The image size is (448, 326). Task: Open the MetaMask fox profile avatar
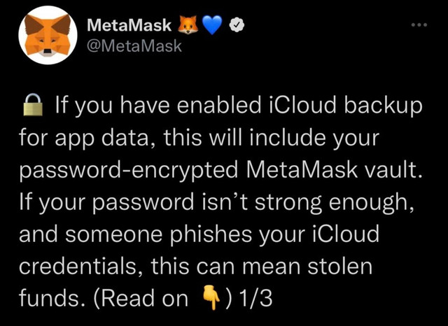pos(48,36)
